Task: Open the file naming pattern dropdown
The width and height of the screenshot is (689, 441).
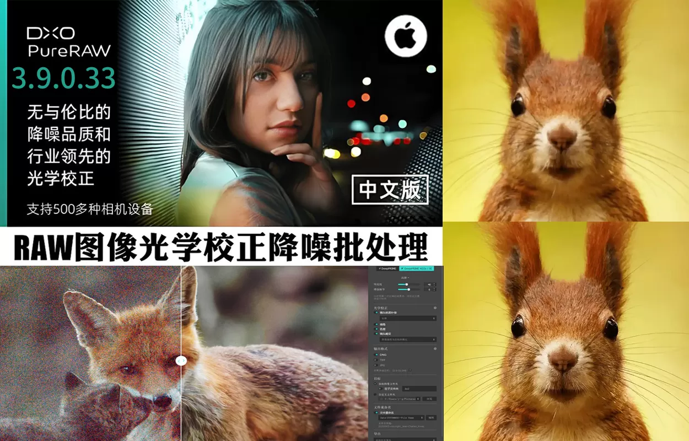Action: 401,418
